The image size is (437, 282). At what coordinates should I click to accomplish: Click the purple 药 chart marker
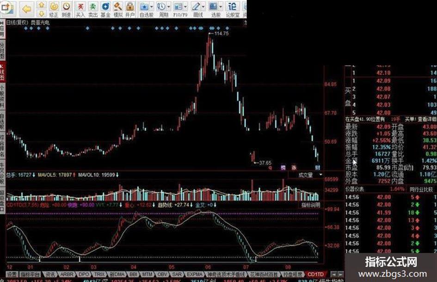(283, 168)
